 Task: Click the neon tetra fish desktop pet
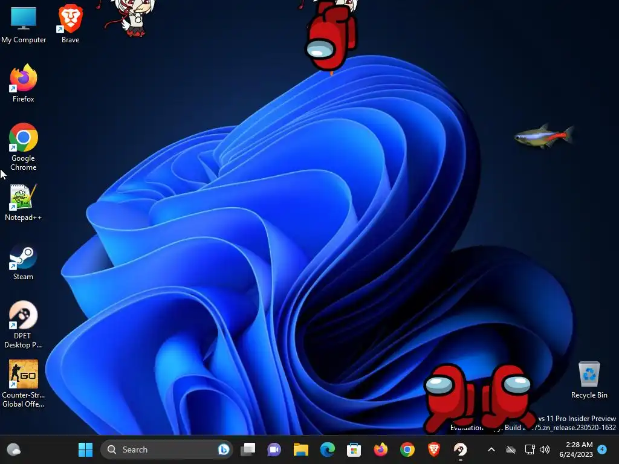coord(544,136)
